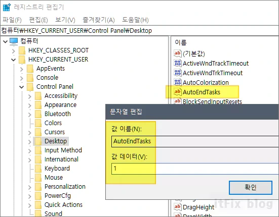Click the Mouse folder icon
The height and width of the screenshot is (217, 279).
38,178
